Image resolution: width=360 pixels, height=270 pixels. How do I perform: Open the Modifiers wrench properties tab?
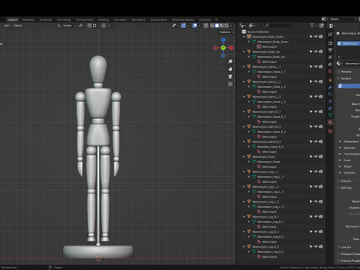330,87
